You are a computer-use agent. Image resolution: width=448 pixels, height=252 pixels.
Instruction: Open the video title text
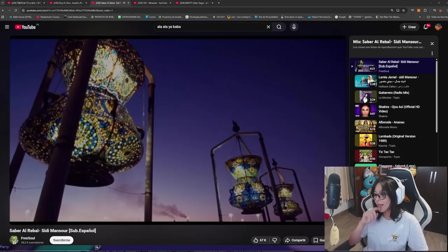pos(52,231)
